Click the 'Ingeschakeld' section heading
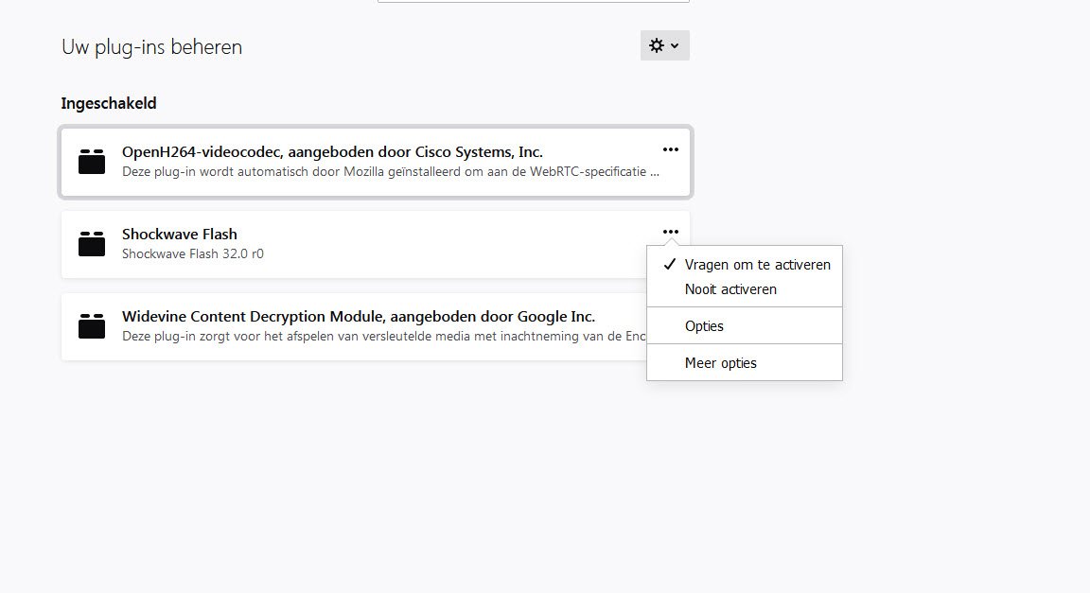Image resolution: width=1090 pixels, height=593 pixels. pos(109,102)
